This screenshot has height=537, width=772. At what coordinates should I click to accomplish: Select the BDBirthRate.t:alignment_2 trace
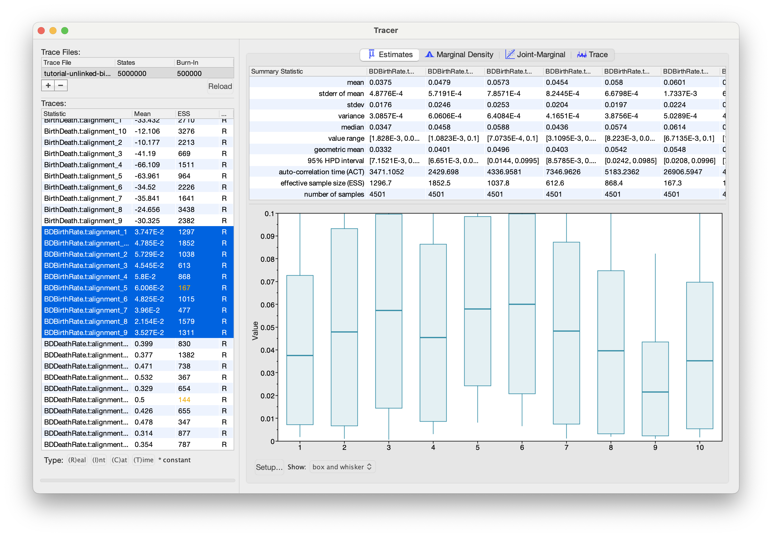pyautogui.click(x=137, y=254)
